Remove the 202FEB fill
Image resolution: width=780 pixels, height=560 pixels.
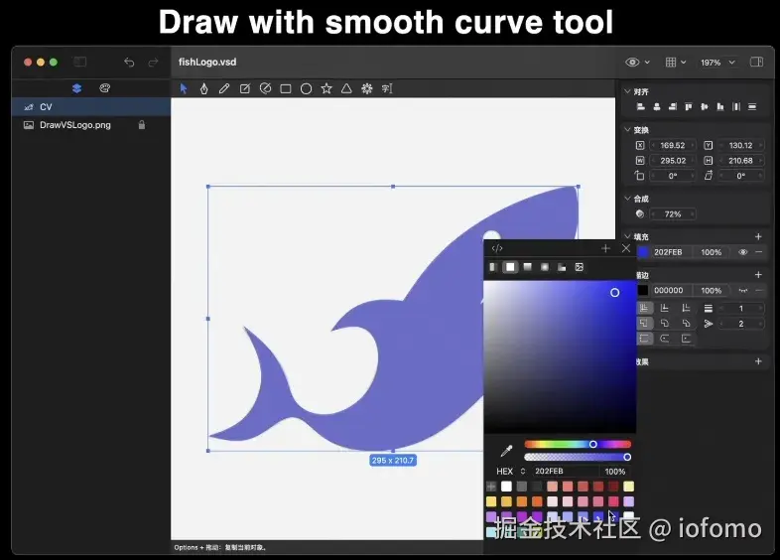coord(758,252)
